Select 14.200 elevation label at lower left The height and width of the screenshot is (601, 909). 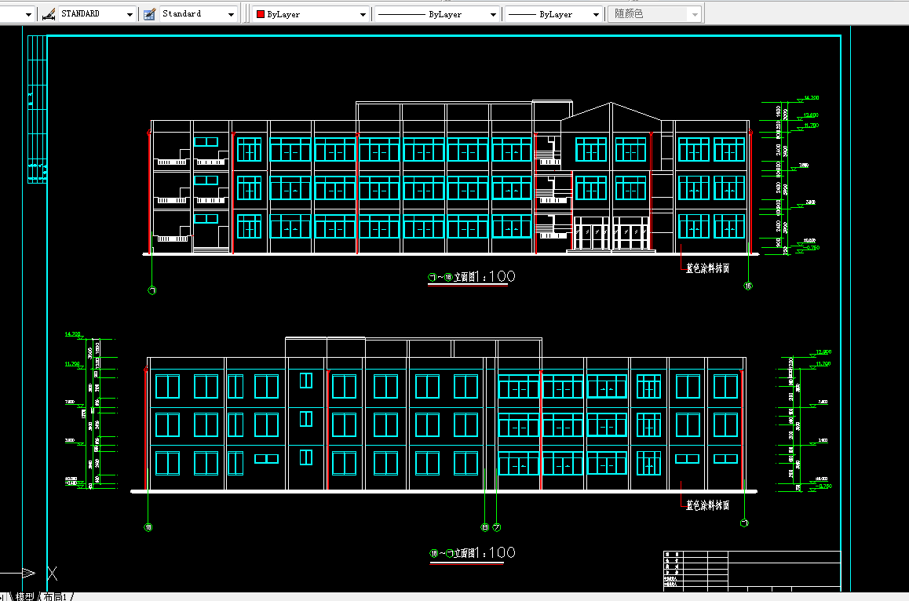tap(72, 334)
